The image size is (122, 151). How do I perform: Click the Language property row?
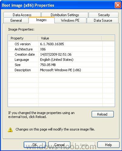(61, 60)
